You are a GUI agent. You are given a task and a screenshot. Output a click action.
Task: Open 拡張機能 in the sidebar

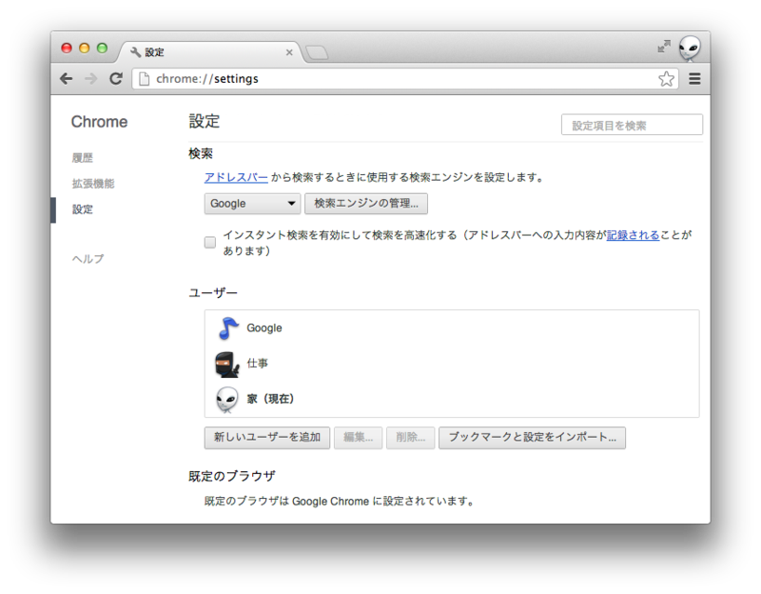tap(93, 184)
